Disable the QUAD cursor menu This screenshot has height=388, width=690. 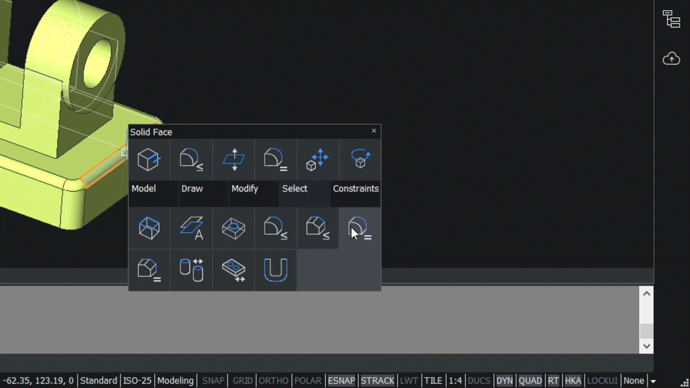pyautogui.click(x=530, y=380)
